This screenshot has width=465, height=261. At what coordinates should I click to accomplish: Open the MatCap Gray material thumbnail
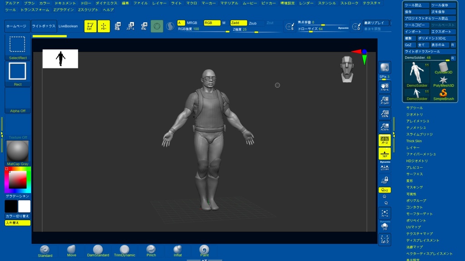tap(18, 153)
